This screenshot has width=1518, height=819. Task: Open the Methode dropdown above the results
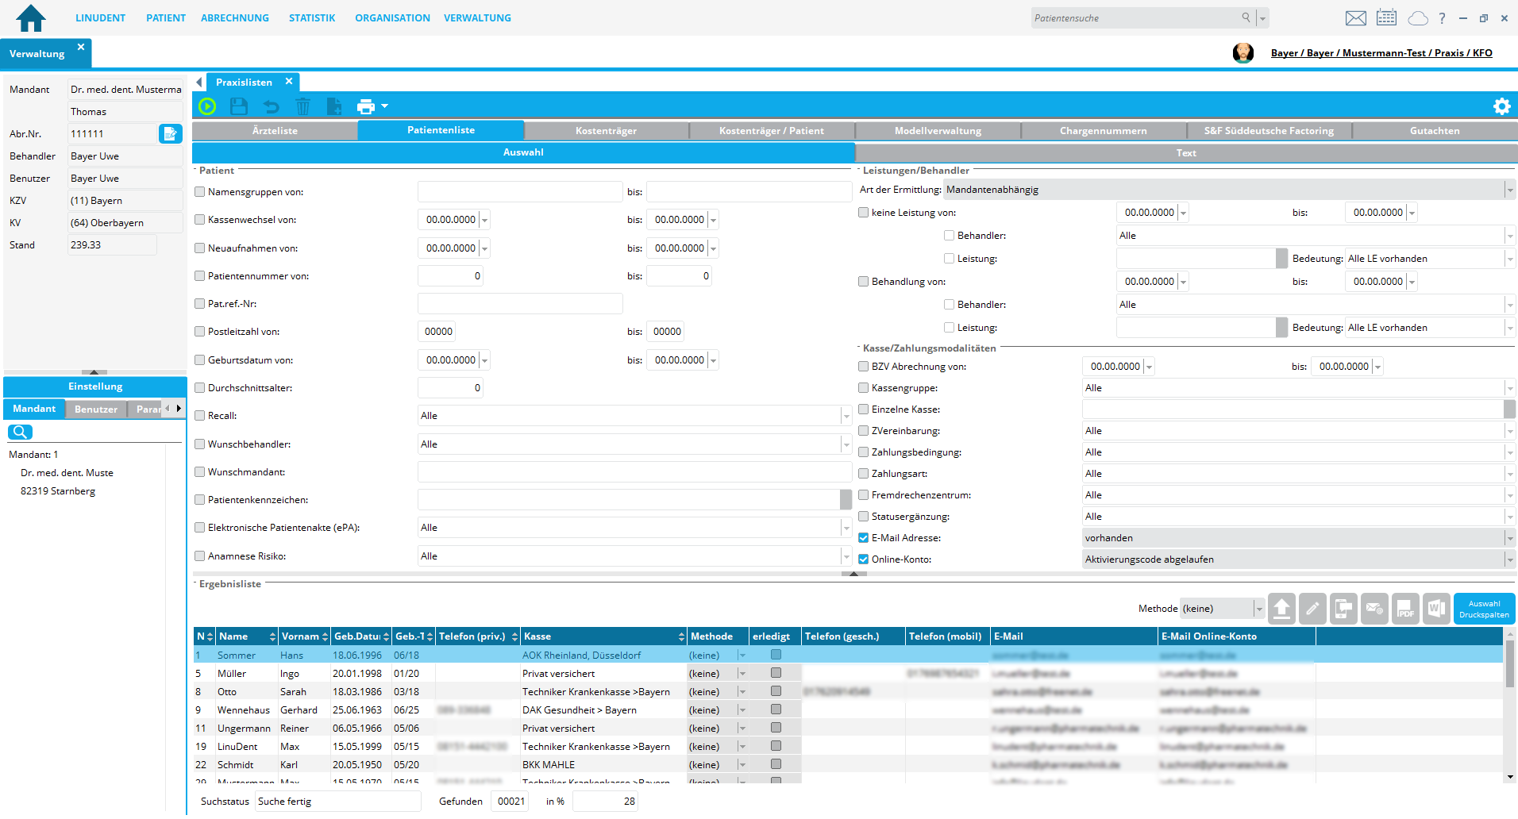pos(1258,609)
